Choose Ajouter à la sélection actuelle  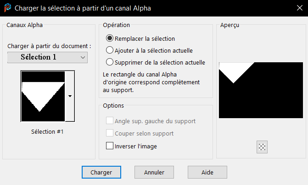click(110, 50)
